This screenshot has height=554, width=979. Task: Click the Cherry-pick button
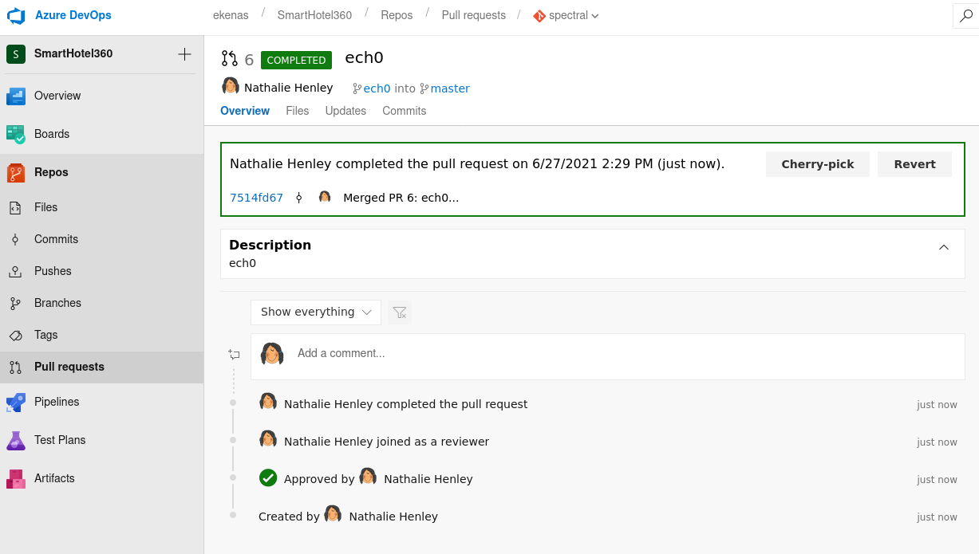coord(818,164)
